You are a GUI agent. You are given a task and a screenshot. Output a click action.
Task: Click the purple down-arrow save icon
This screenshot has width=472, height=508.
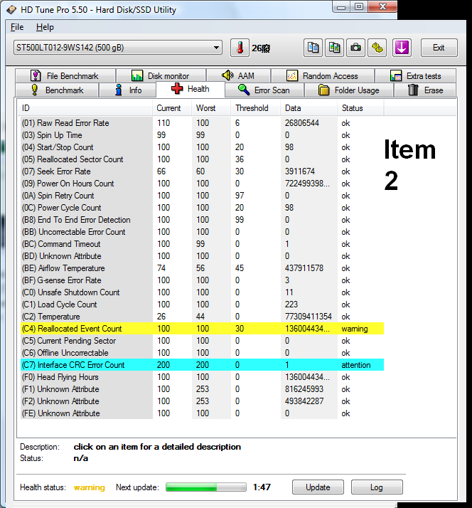(x=402, y=48)
